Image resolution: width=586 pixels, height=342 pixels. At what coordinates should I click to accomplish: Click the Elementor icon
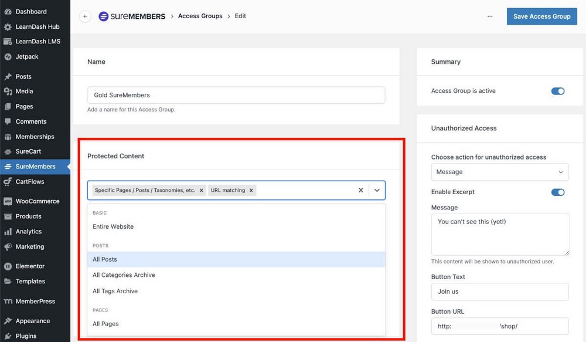(x=8, y=266)
